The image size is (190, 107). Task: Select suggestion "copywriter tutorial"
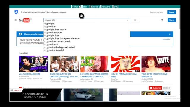click(87, 50)
